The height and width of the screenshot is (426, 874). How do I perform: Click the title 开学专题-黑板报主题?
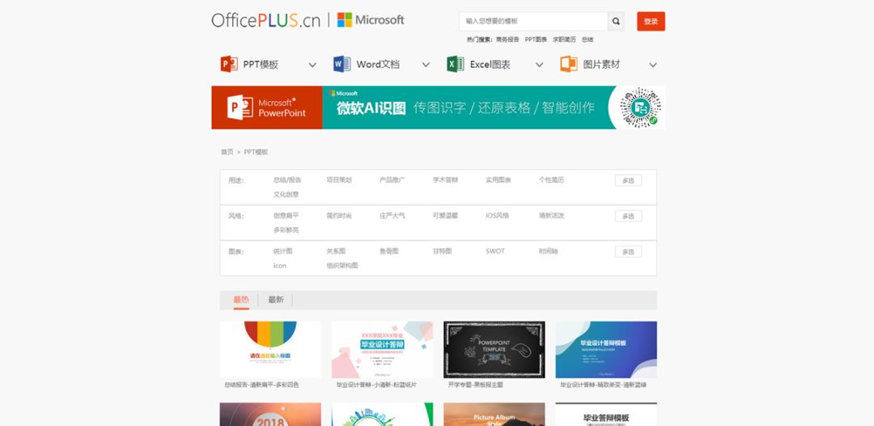click(x=476, y=385)
